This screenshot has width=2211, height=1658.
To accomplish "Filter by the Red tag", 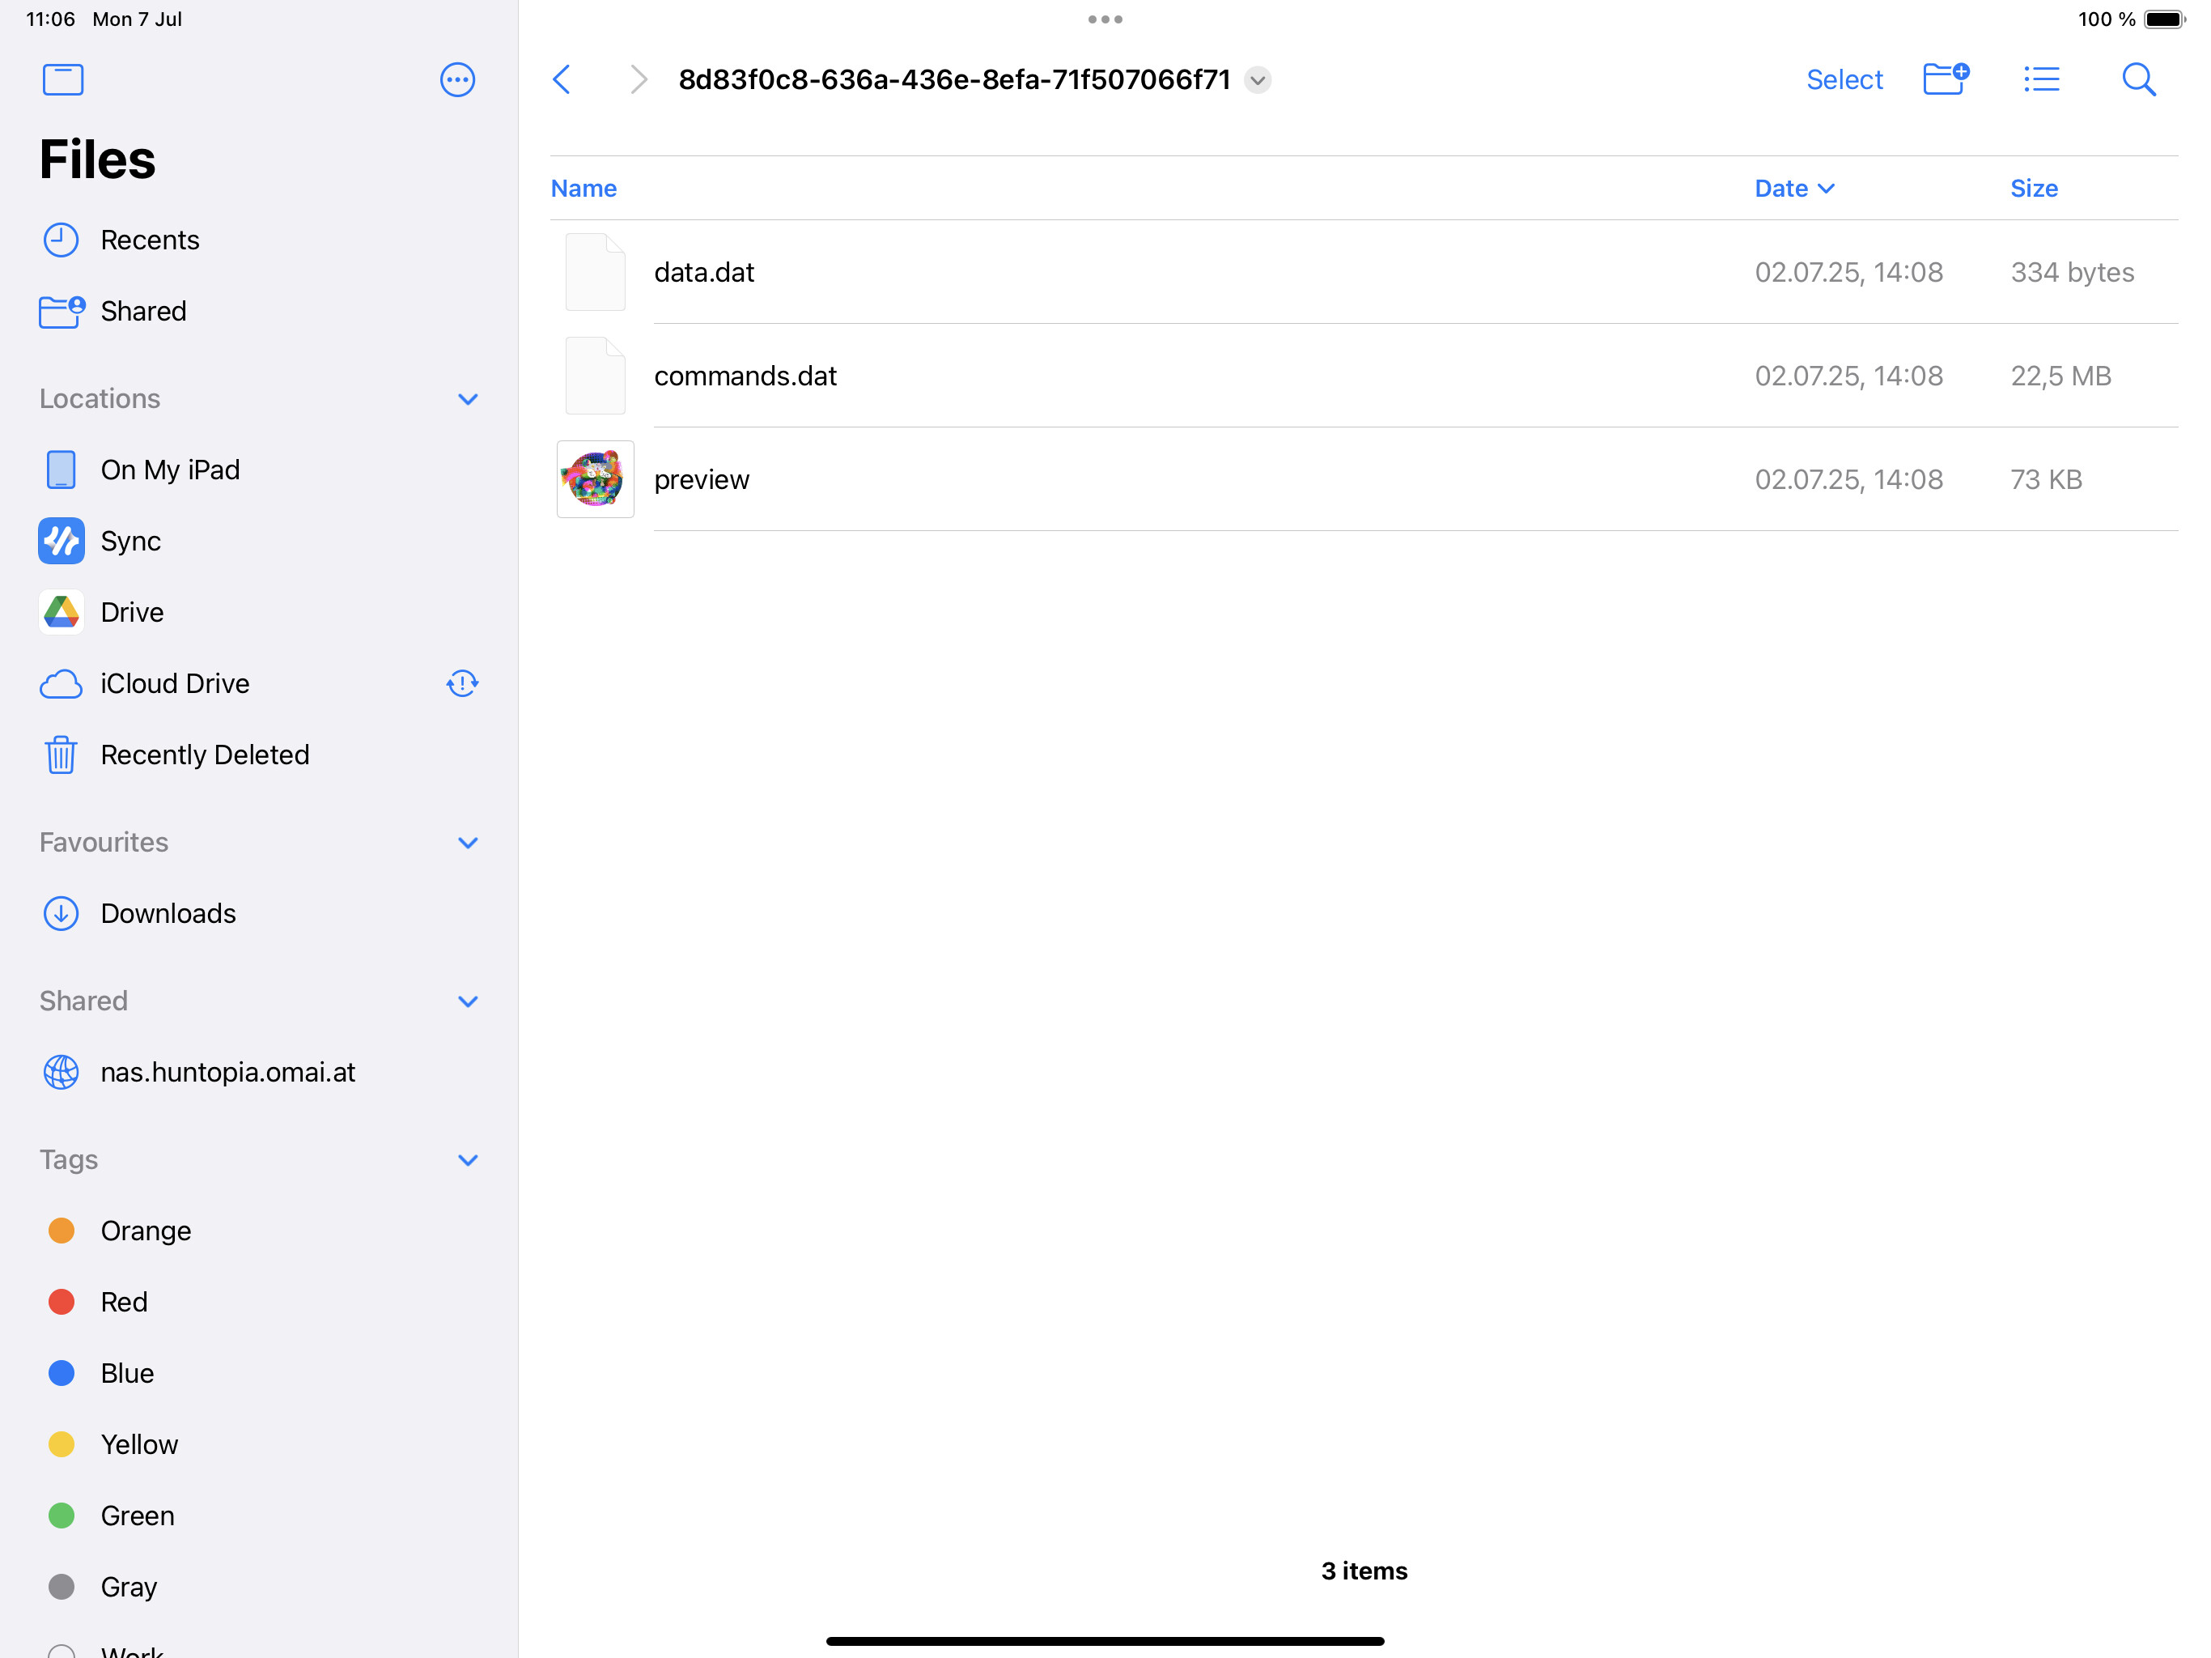I will click(x=124, y=1302).
